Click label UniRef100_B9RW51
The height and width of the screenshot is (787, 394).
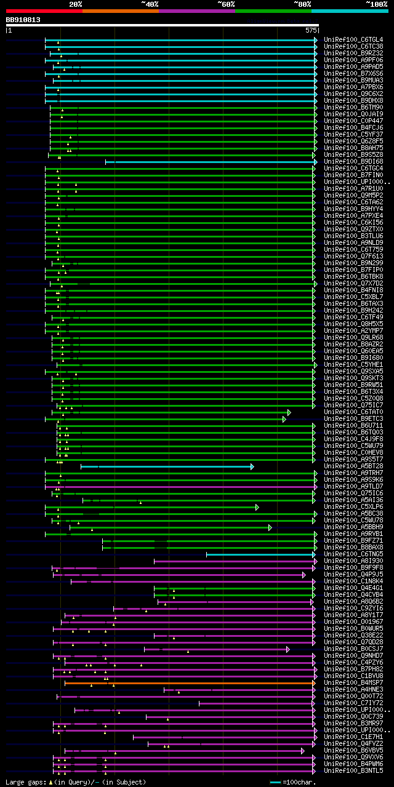tap(353, 385)
